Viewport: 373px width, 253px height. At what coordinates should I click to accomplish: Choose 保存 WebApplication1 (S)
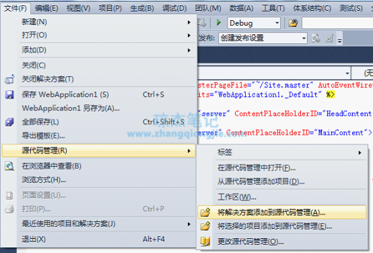click(x=98, y=95)
